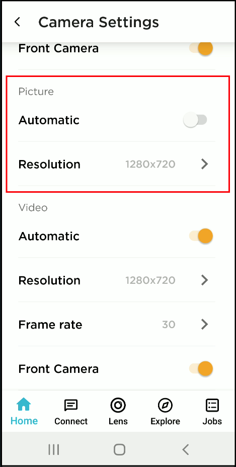Turn off the top Front Camera switch
236x467 pixels.
(201, 48)
